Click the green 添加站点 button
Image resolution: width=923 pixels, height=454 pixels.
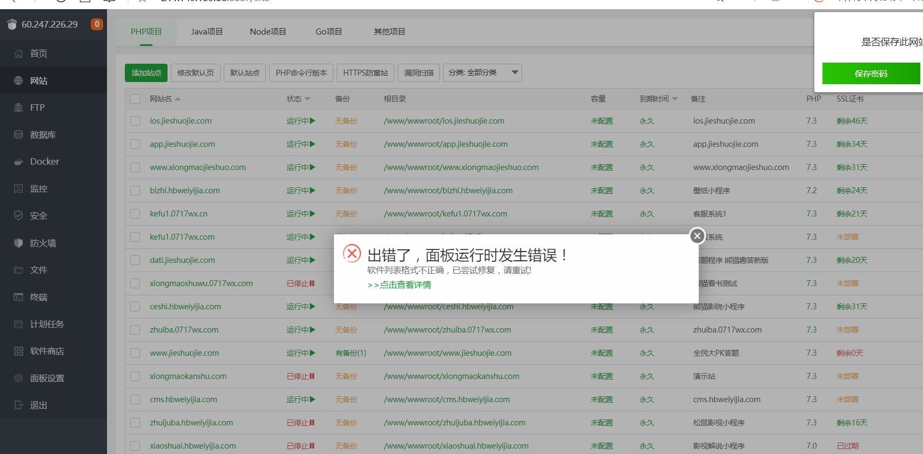[146, 73]
